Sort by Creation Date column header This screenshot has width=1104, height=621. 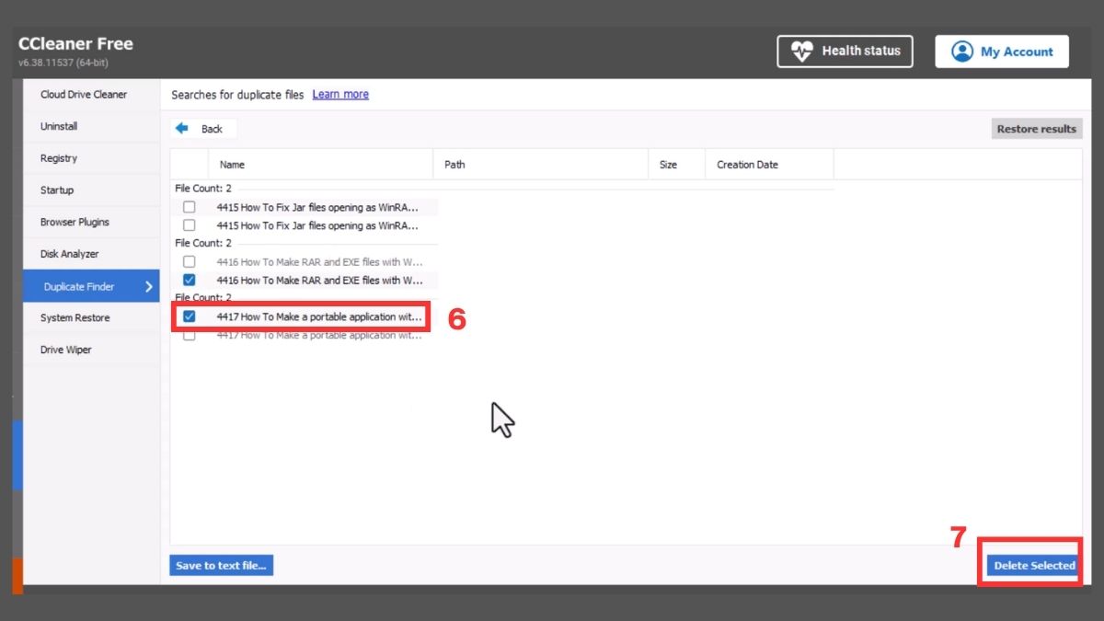(x=769, y=165)
